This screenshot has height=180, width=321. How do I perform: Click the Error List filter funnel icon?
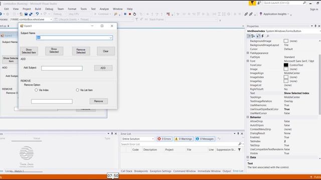(239, 149)
